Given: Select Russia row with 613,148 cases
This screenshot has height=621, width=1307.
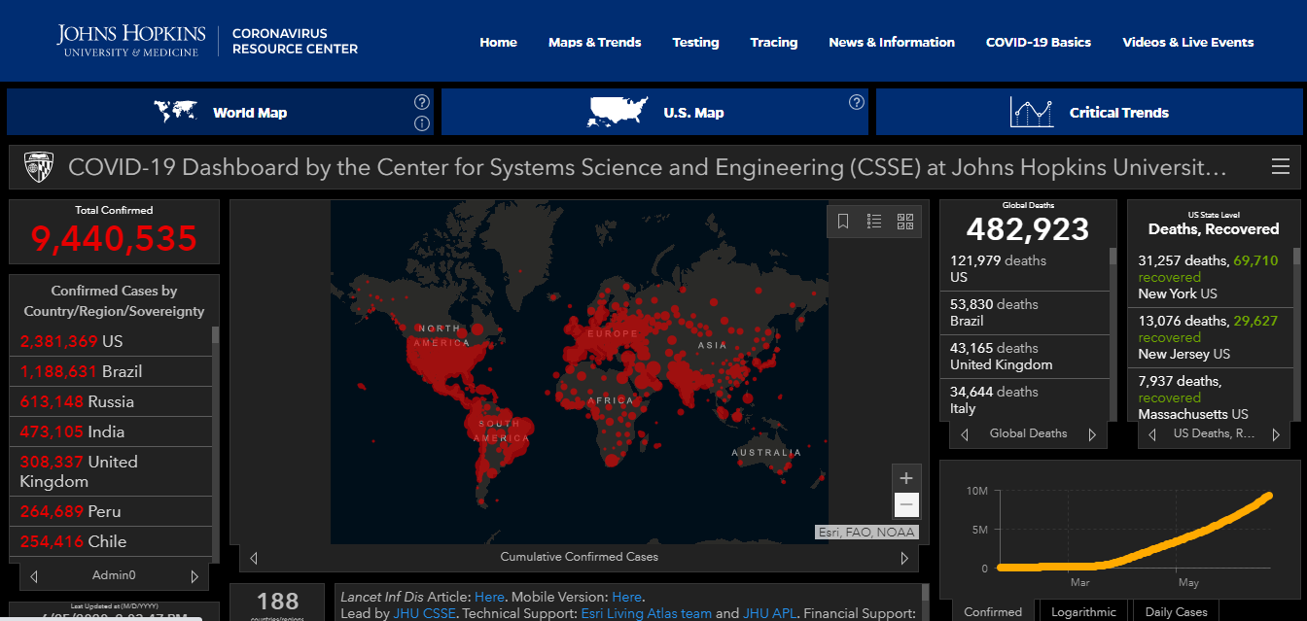Looking at the screenshot, I should point(111,401).
